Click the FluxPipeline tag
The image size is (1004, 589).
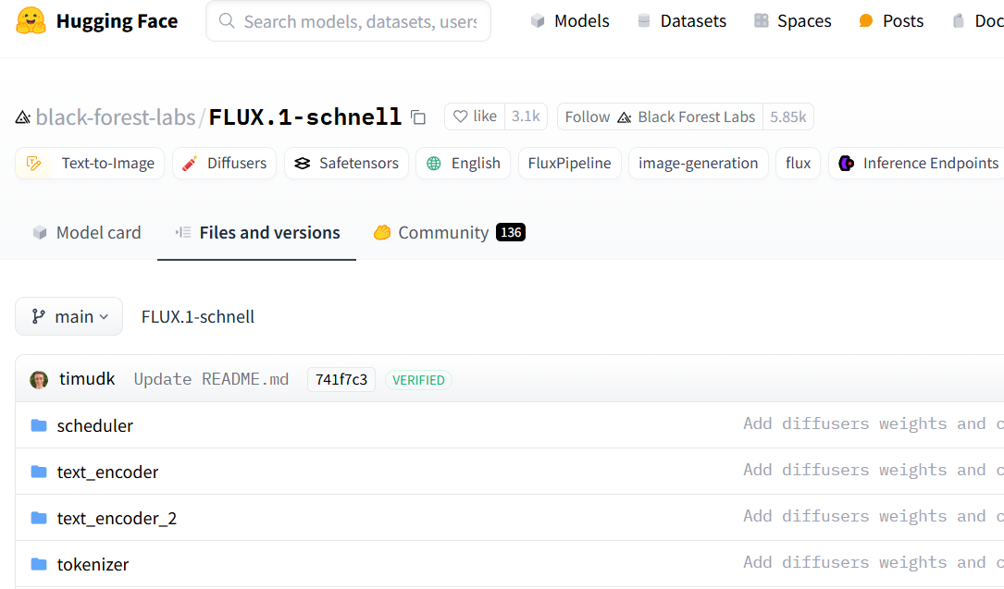tap(569, 164)
